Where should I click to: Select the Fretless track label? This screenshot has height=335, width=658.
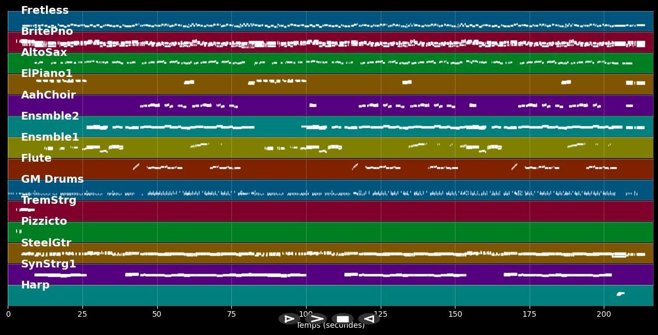point(45,11)
